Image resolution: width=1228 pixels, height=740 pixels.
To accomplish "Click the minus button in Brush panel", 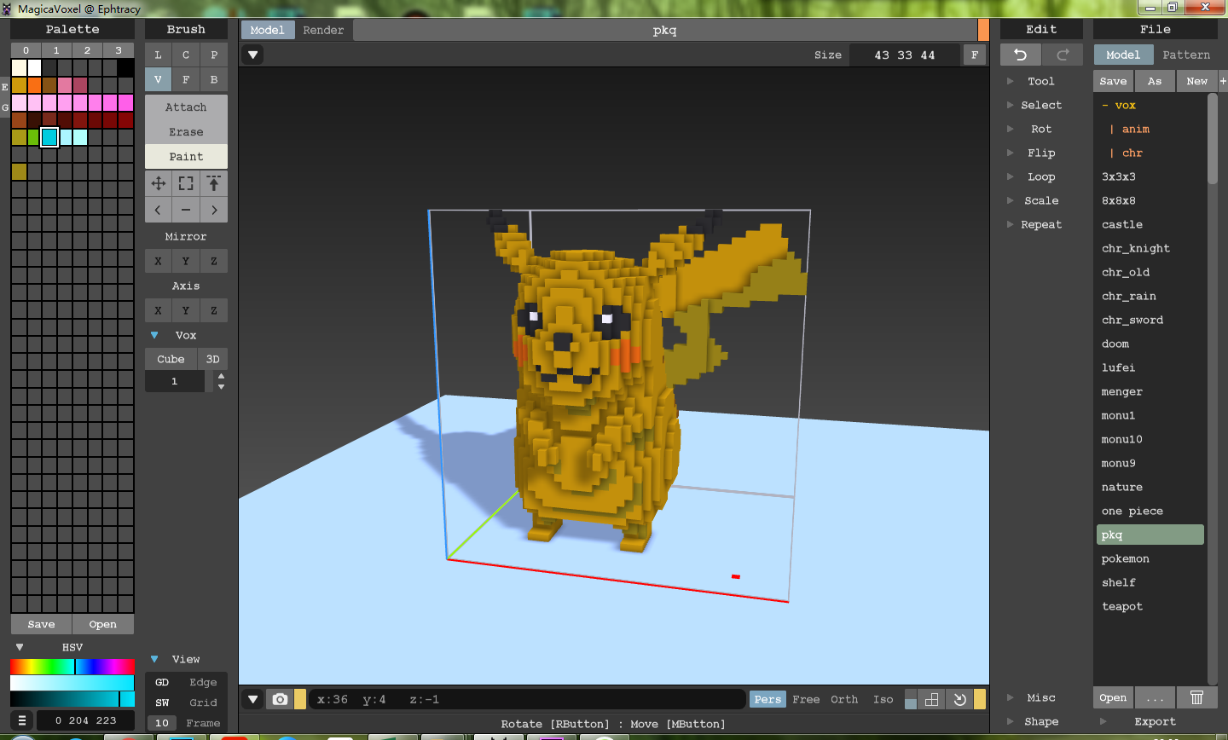I will pos(186,210).
